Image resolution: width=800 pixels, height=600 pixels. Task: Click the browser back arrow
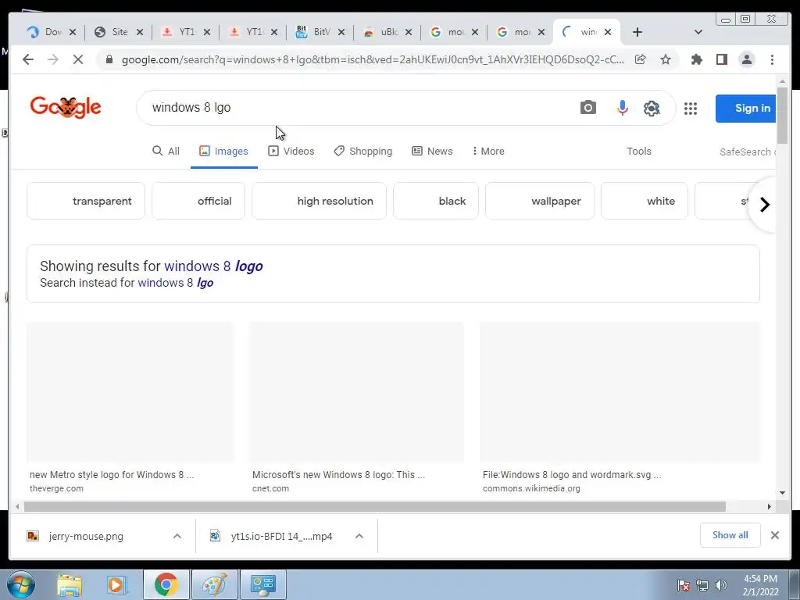(28, 59)
